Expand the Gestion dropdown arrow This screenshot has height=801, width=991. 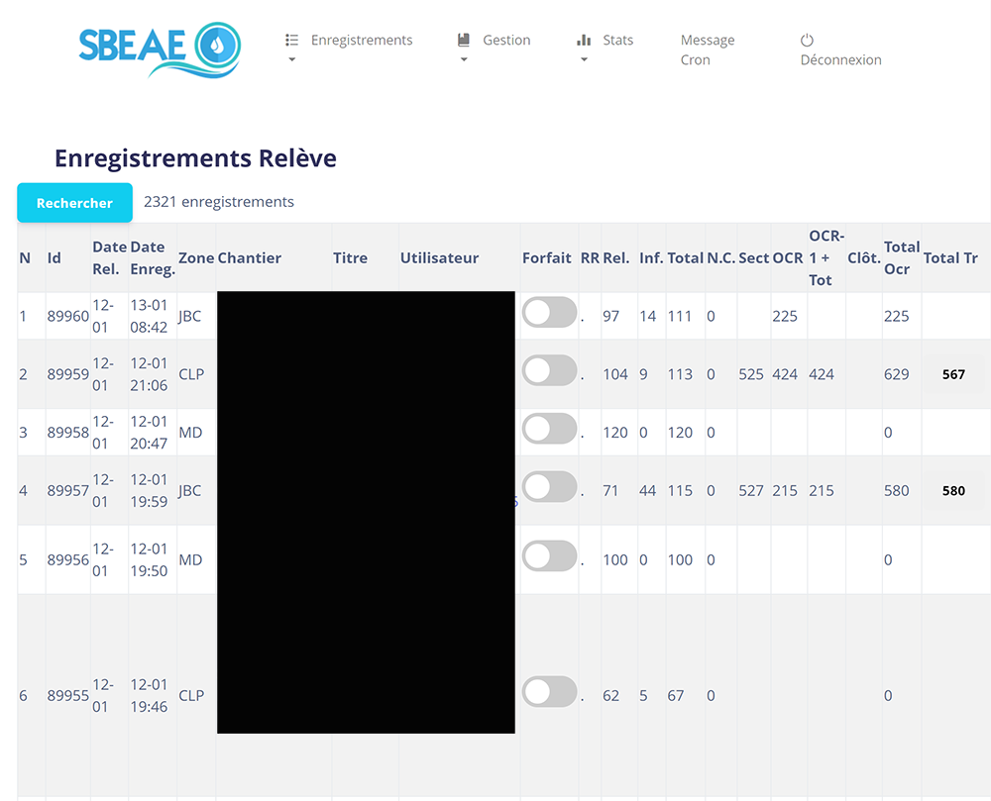[x=464, y=60]
